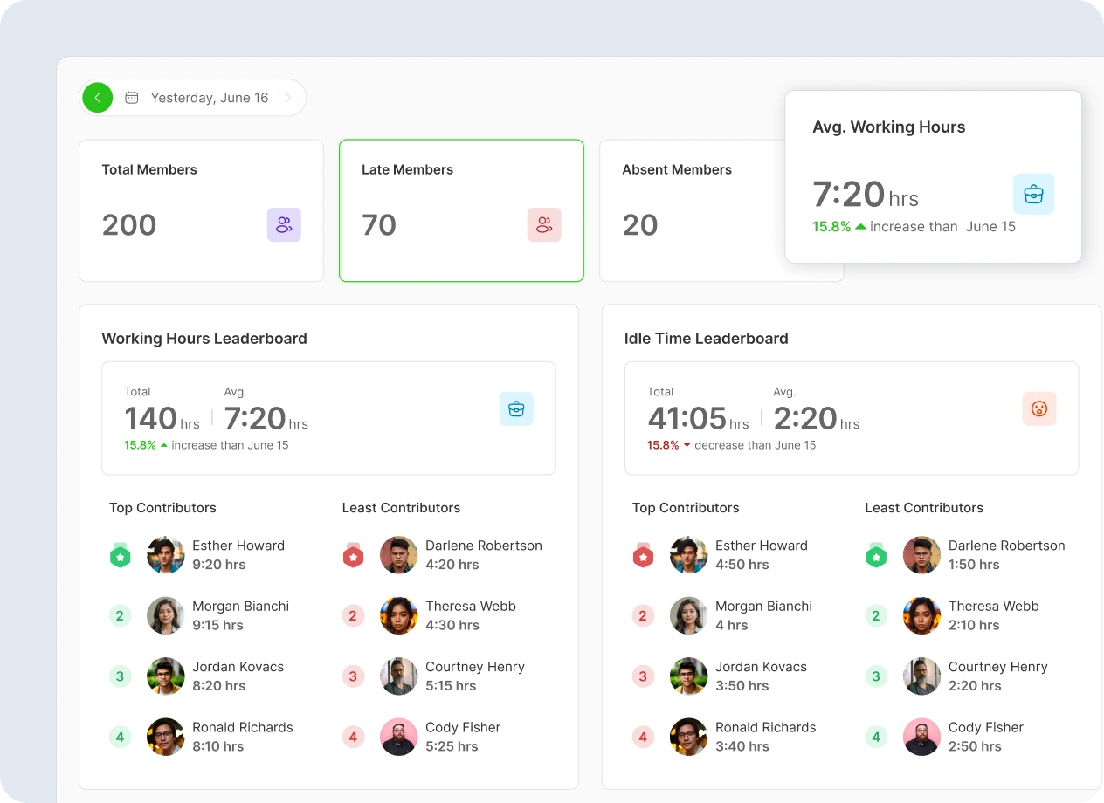Open the Yesterday, June 16 date selector
The height and width of the screenshot is (803, 1104).
pos(209,98)
